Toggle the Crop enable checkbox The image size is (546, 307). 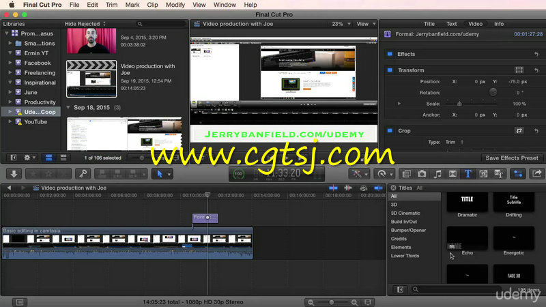[x=390, y=130]
